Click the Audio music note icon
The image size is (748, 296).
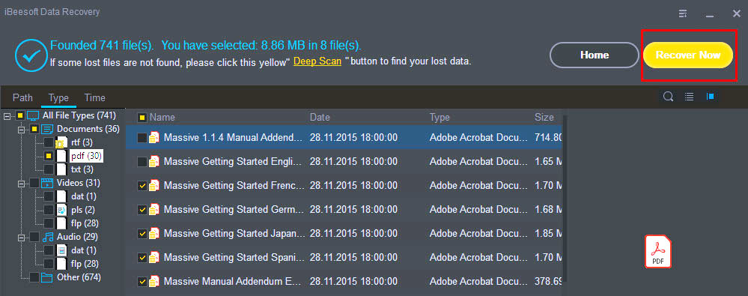tap(47, 237)
